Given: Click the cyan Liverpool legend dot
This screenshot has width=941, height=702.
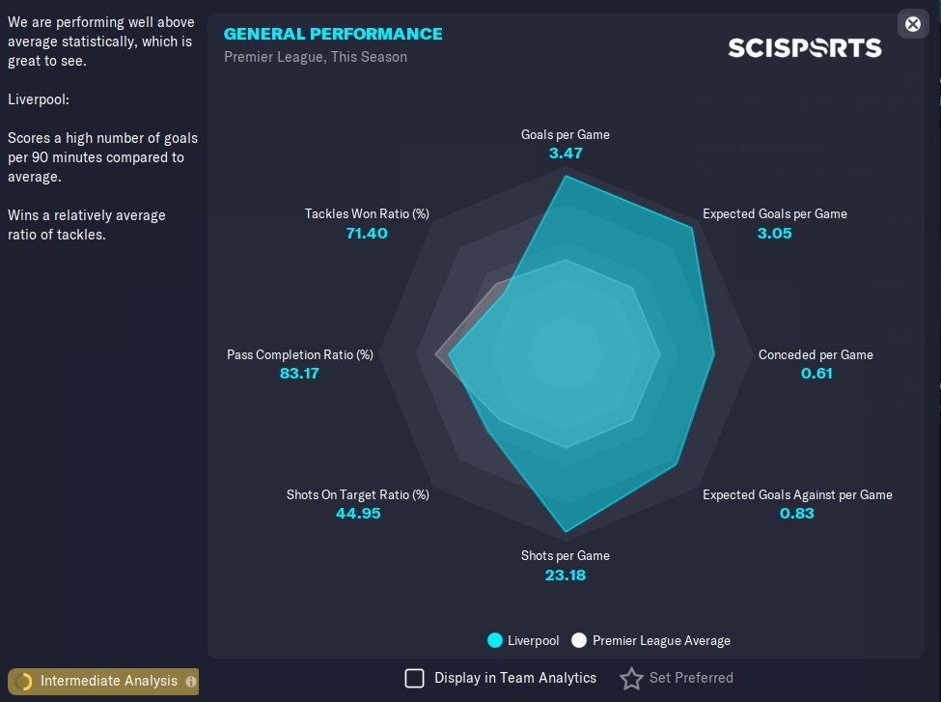Looking at the screenshot, I should (x=495, y=640).
